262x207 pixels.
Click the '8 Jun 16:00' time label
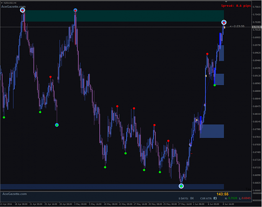point(228,204)
